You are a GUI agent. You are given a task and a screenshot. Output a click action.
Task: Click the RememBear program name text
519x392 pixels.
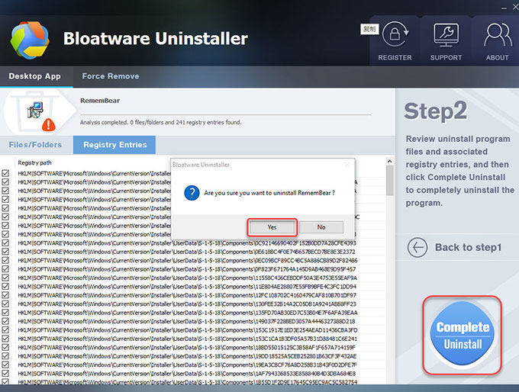(100, 101)
